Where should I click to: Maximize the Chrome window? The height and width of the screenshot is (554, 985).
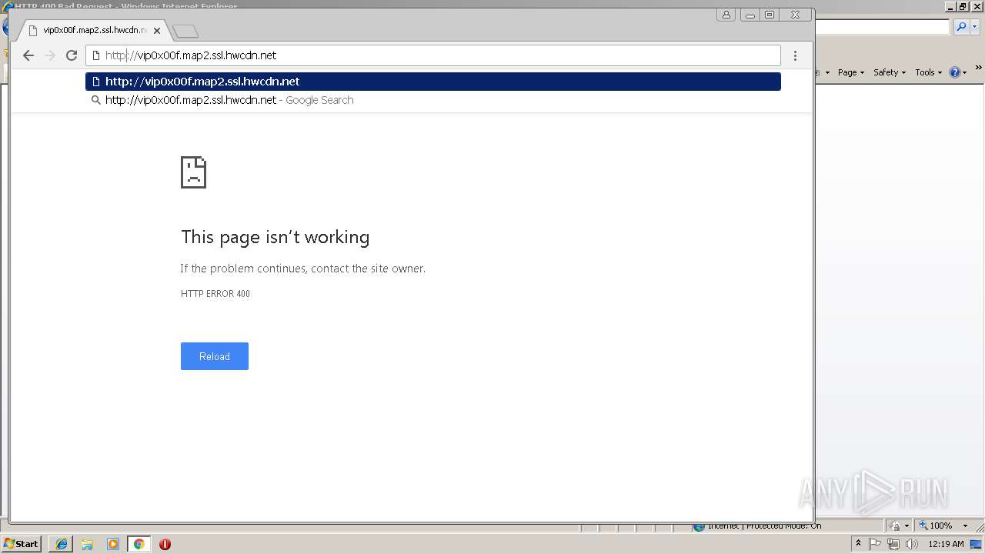(x=770, y=15)
